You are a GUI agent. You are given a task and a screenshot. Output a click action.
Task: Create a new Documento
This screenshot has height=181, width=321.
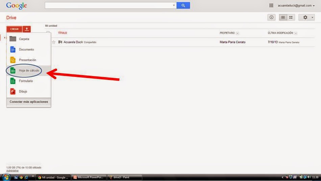[29, 50]
